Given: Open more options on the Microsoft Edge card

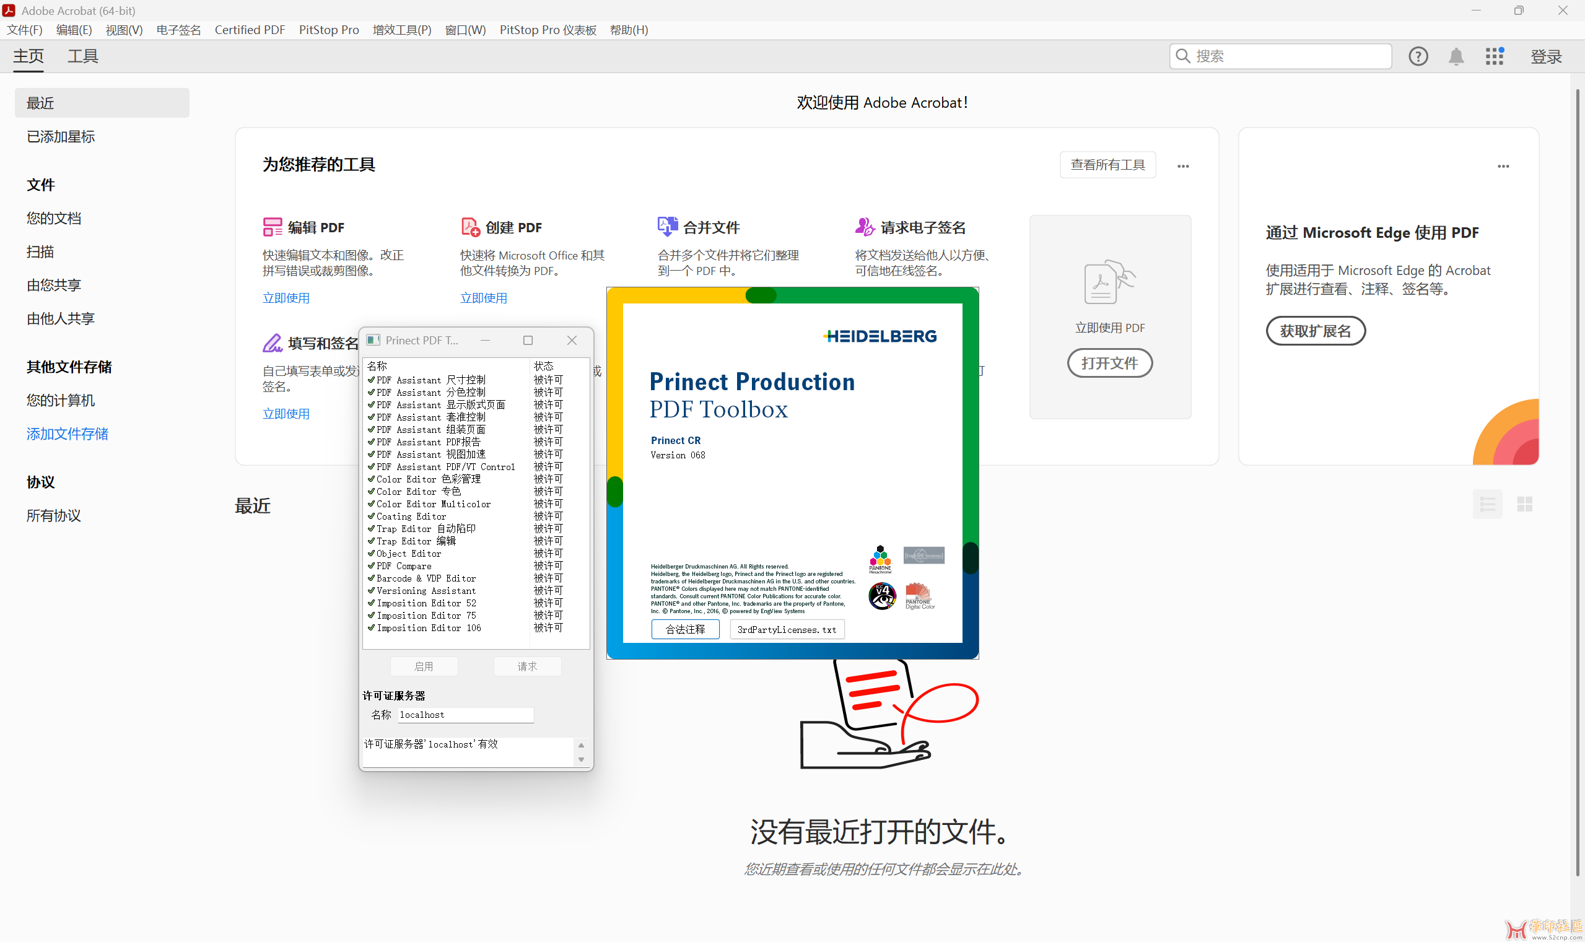Looking at the screenshot, I should [x=1503, y=167].
